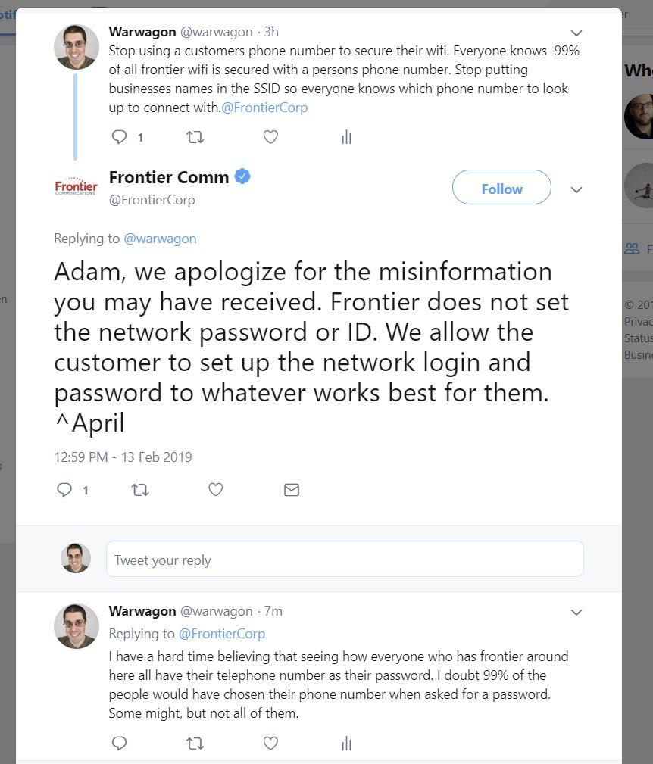Open the @FrontierCorp mention link in the first tweet

tap(264, 108)
